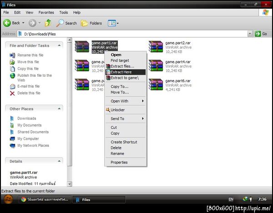Choose Find target in context menu
This screenshot has height=213, width=273.
[x=126, y=60]
